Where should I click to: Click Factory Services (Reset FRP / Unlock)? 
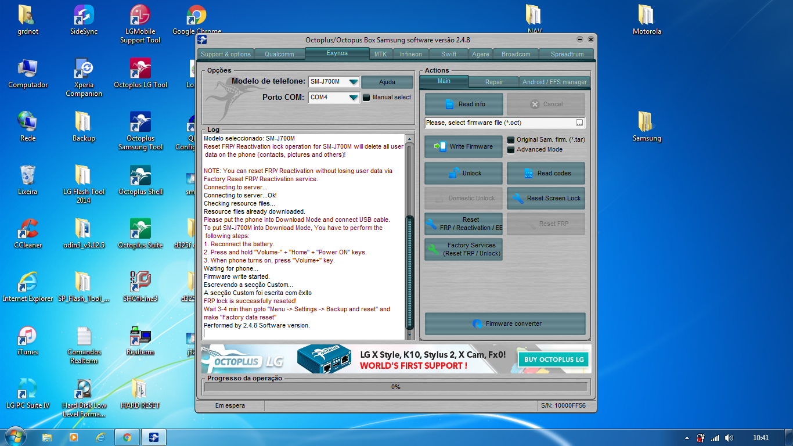pyautogui.click(x=464, y=250)
